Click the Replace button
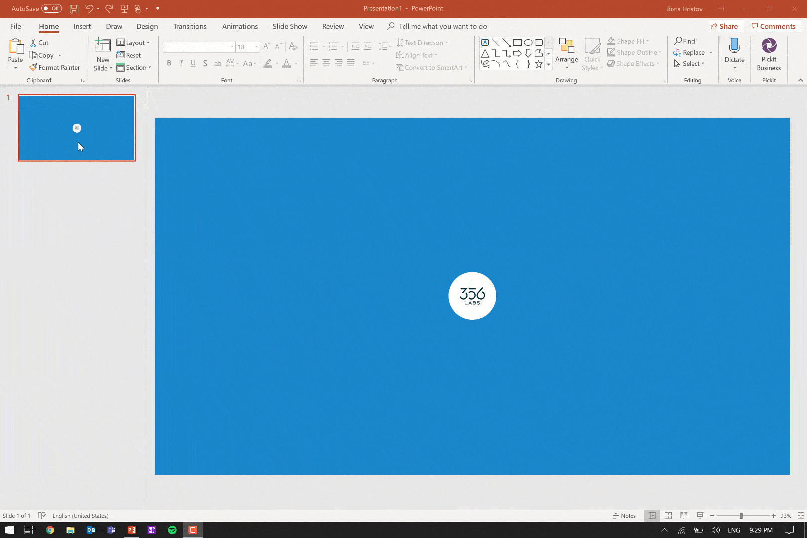The width and height of the screenshot is (807, 538). pyautogui.click(x=689, y=52)
